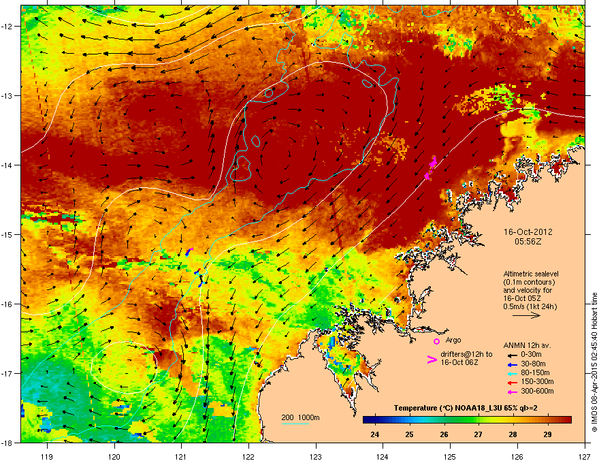
Task: Click the 'ANMN 12h av.' legend heading
Action: coord(527,345)
